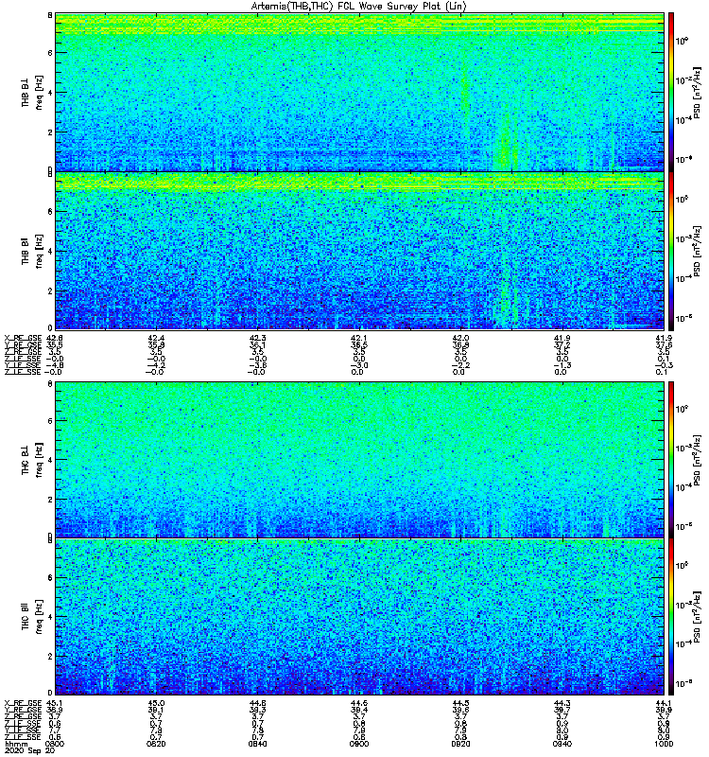Click the THC X_RE_GSE value 44.1
Screen dimensions: 709x757
(664, 703)
